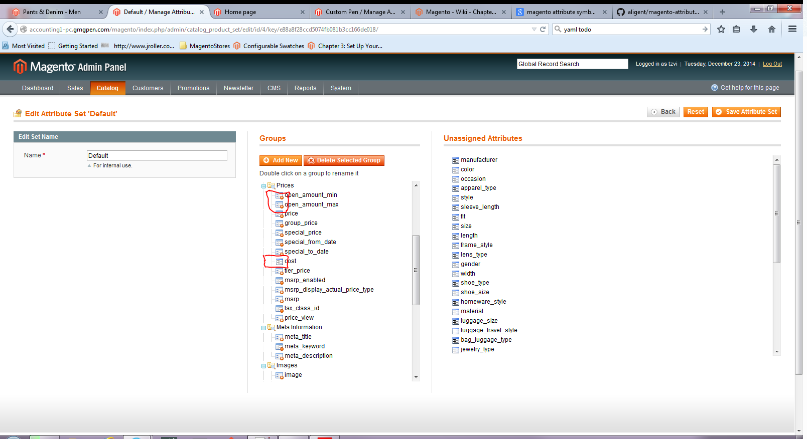Open the bookmarks list icon

click(736, 29)
